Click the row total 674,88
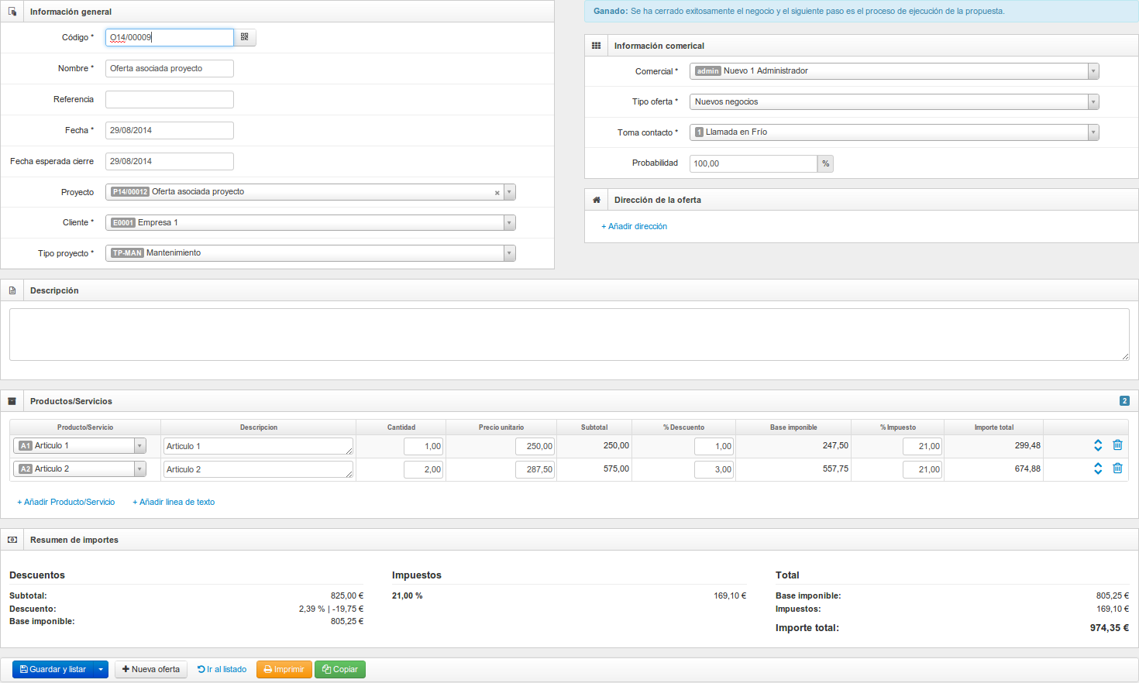The image size is (1139, 683). (x=1027, y=468)
